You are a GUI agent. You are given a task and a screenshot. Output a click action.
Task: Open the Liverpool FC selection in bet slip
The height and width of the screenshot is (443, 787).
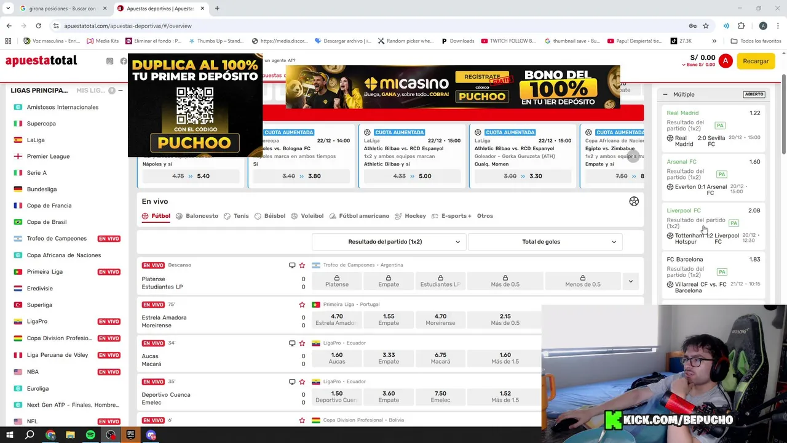tap(713, 227)
